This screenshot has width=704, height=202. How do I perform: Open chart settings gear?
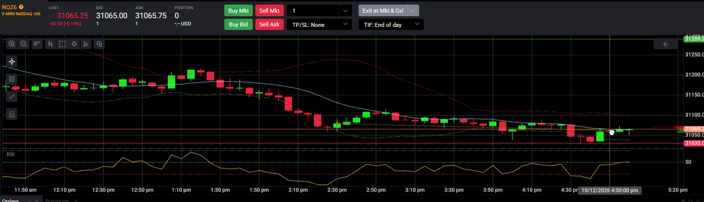point(74,44)
